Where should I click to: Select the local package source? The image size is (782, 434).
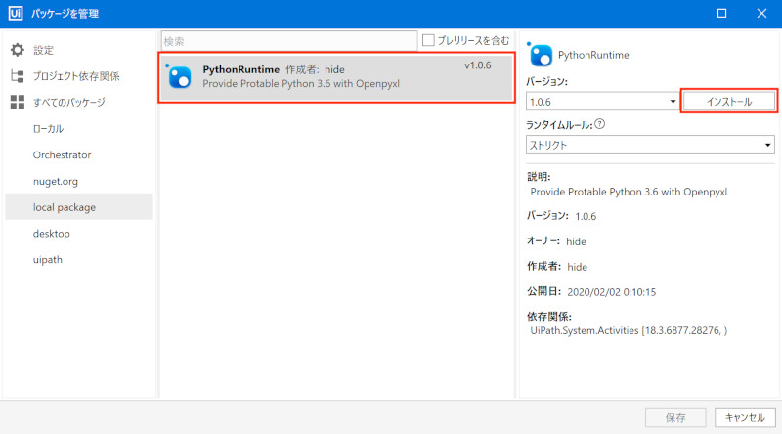[79, 207]
